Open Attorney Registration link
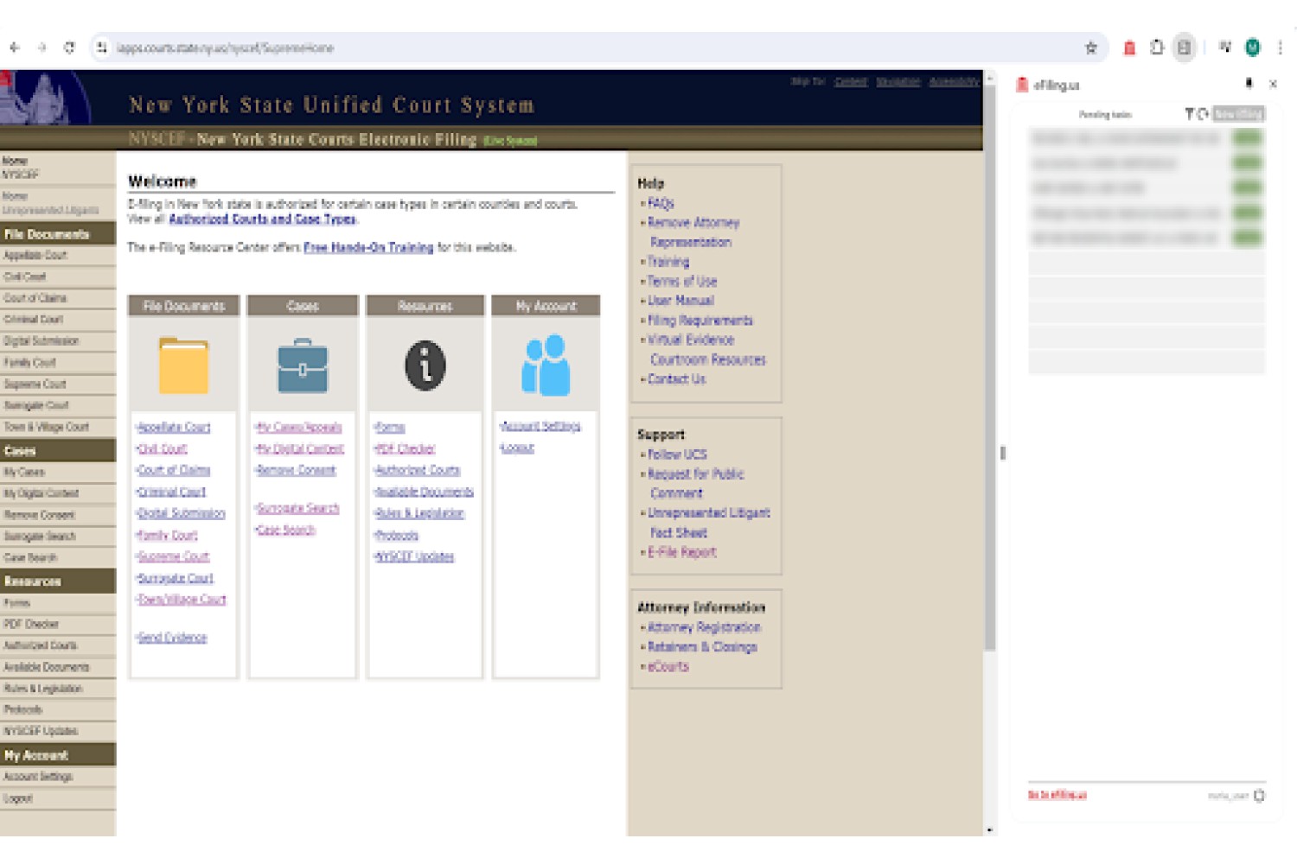This screenshot has width=1297, height=864. pos(705,627)
